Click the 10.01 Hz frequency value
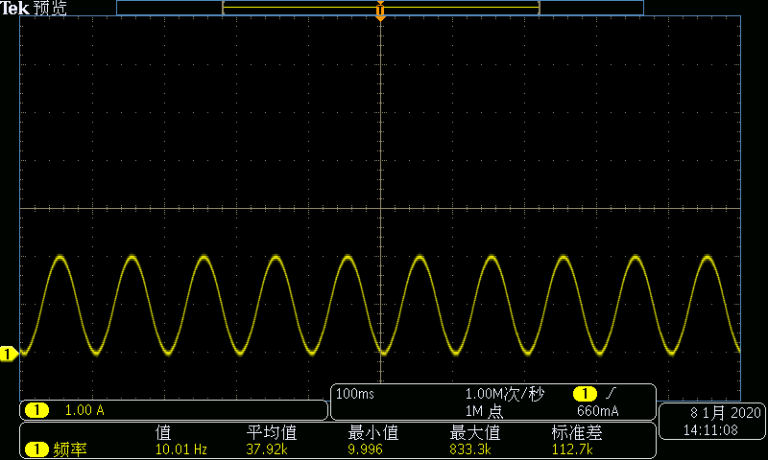Viewport: 768px width, 460px height. [x=181, y=449]
